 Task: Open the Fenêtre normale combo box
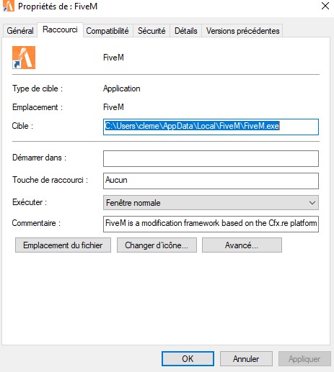[x=211, y=203]
